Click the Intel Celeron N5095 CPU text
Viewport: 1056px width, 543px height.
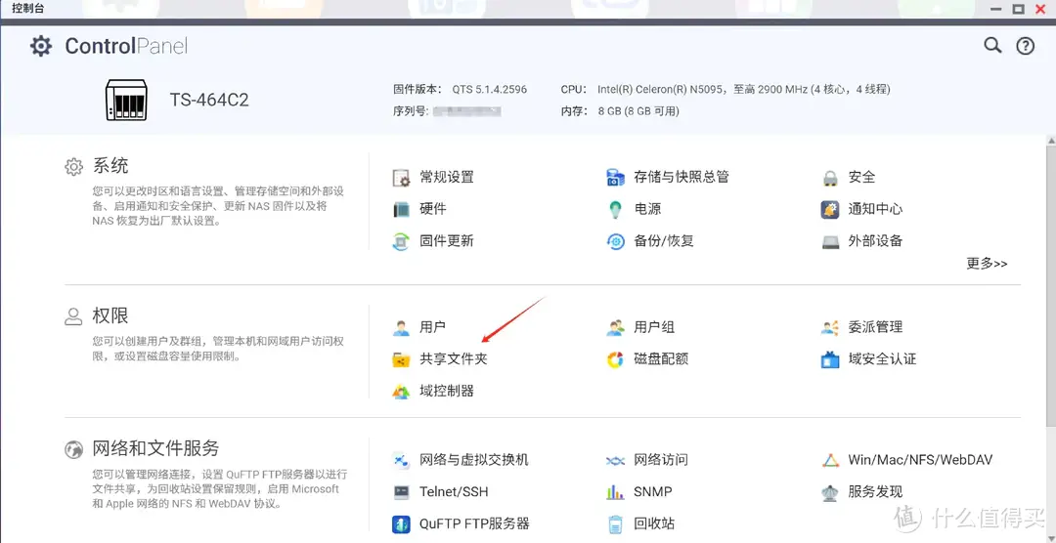(x=743, y=90)
